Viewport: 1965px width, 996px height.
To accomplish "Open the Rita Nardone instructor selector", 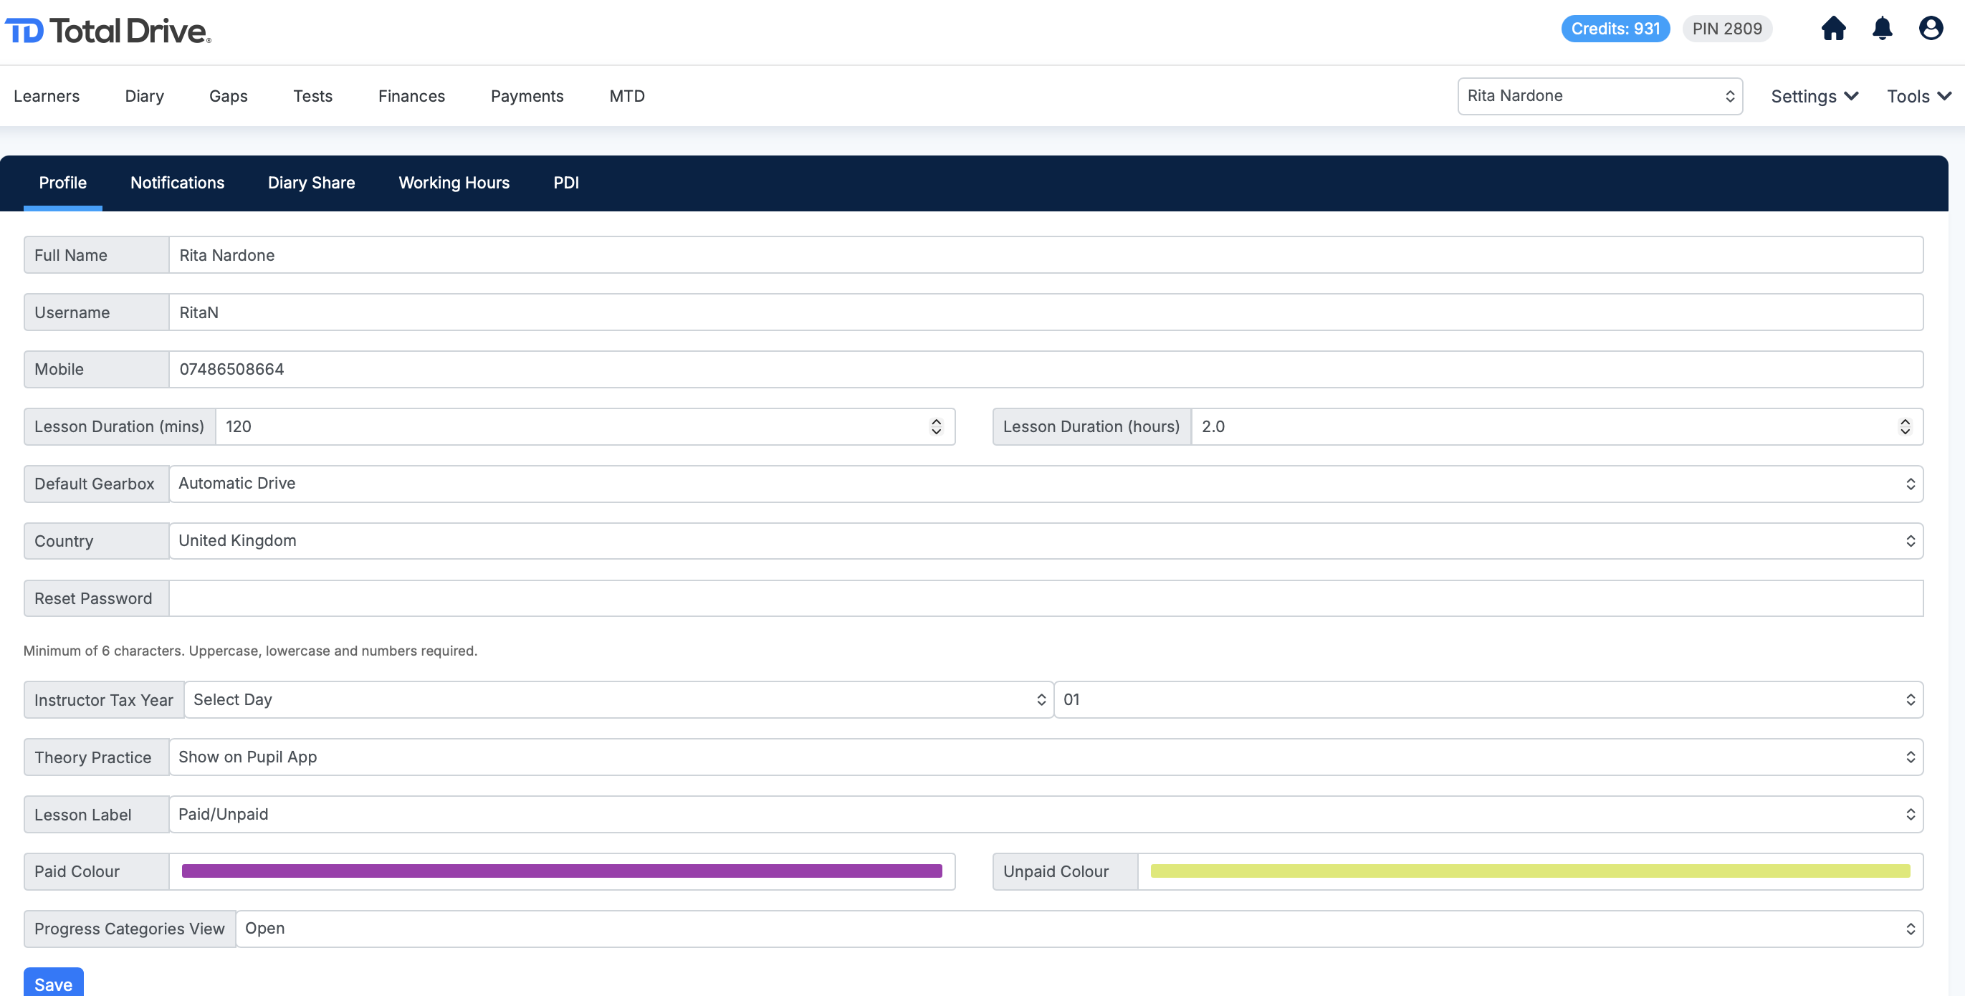I will pyautogui.click(x=1599, y=96).
